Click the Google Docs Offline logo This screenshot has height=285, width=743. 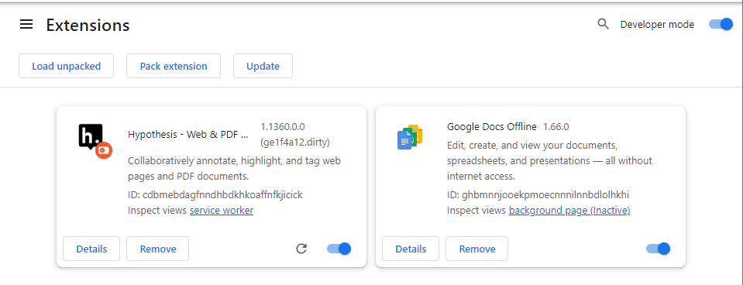(x=410, y=137)
